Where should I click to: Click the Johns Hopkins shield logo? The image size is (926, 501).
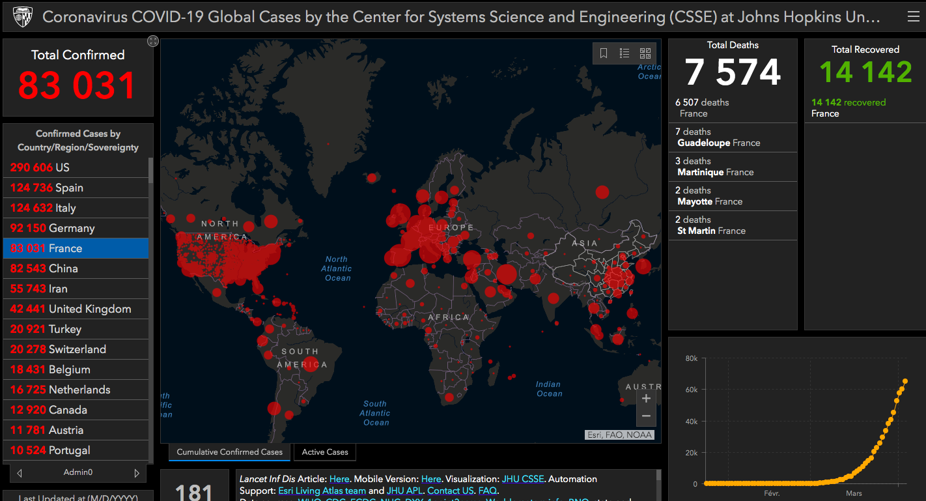[23, 16]
